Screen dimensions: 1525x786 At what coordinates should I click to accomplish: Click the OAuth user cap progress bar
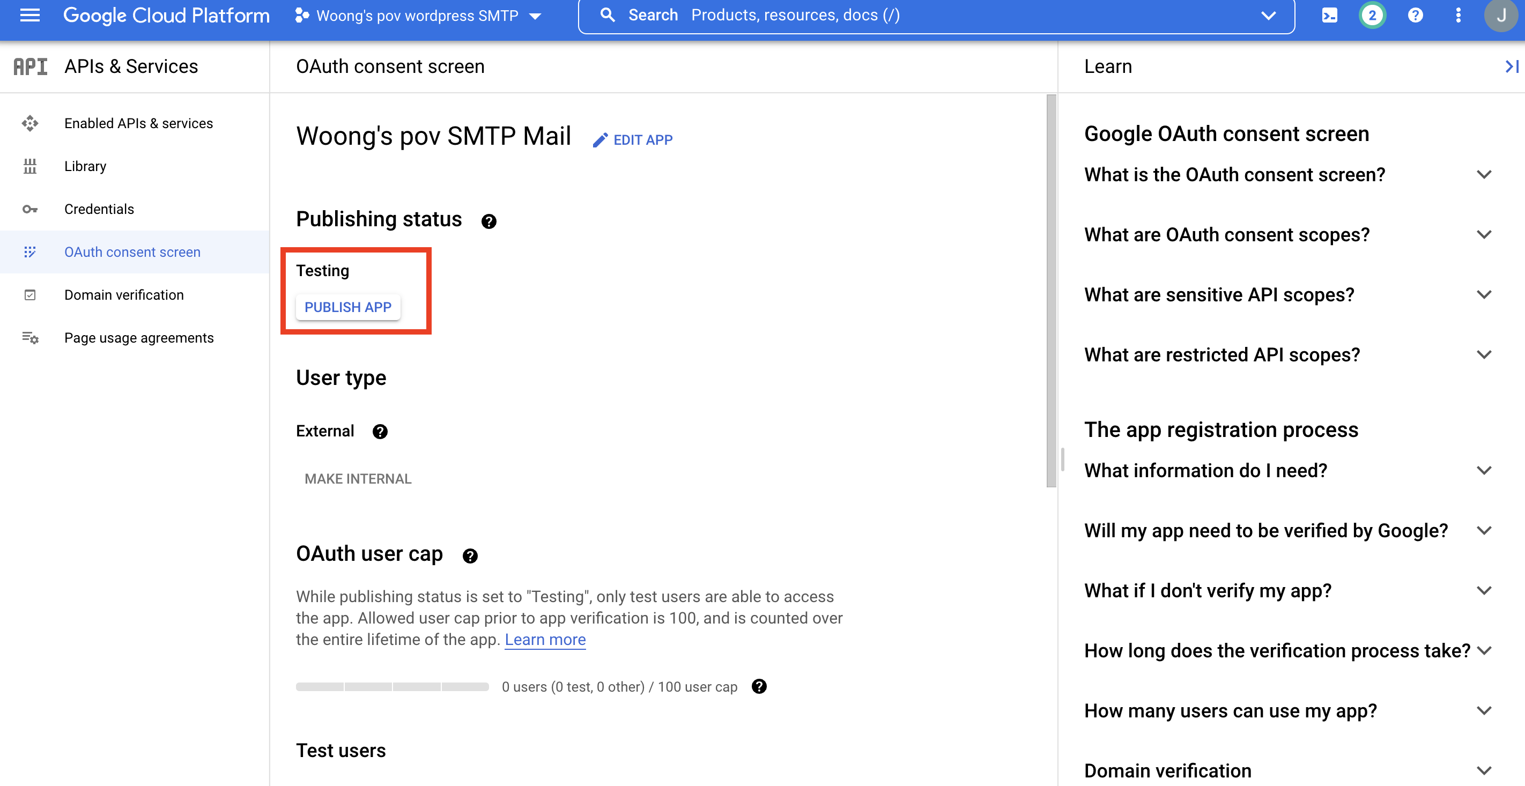click(x=392, y=687)
